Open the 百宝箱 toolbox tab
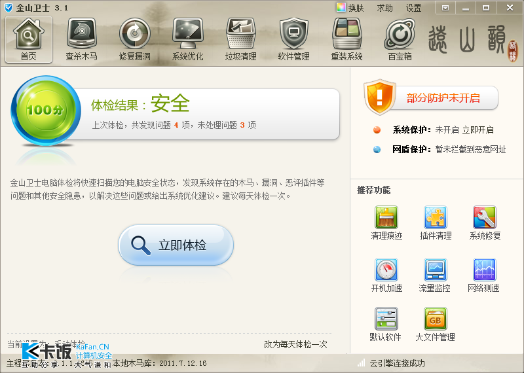The height and width of the screenshot is (373, 524). coord(400,39)
